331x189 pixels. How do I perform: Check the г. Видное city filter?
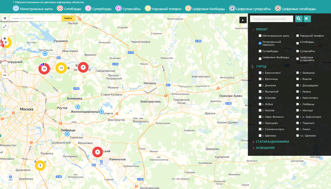coord(298,79)
